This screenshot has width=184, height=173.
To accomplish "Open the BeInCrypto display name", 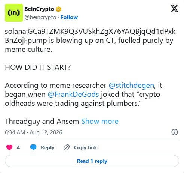I will pyautogui.click(x=39, y=9).
